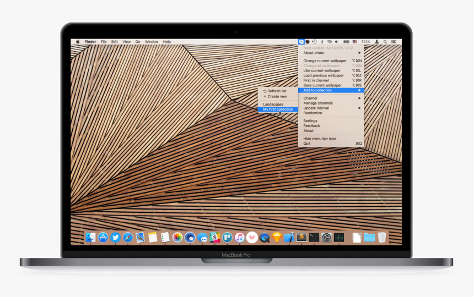Viewport: 474px width, 297px height.
Task: Select My first collection
Action: tap(278, 109)
